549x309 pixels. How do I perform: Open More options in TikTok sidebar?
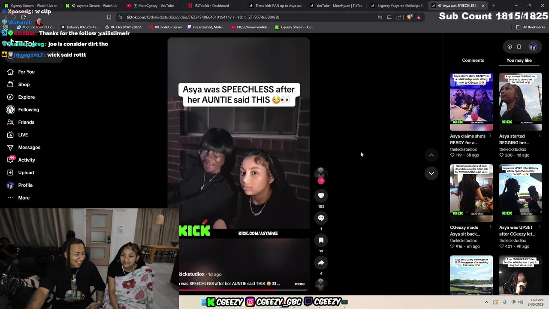(x=18, y=198)
